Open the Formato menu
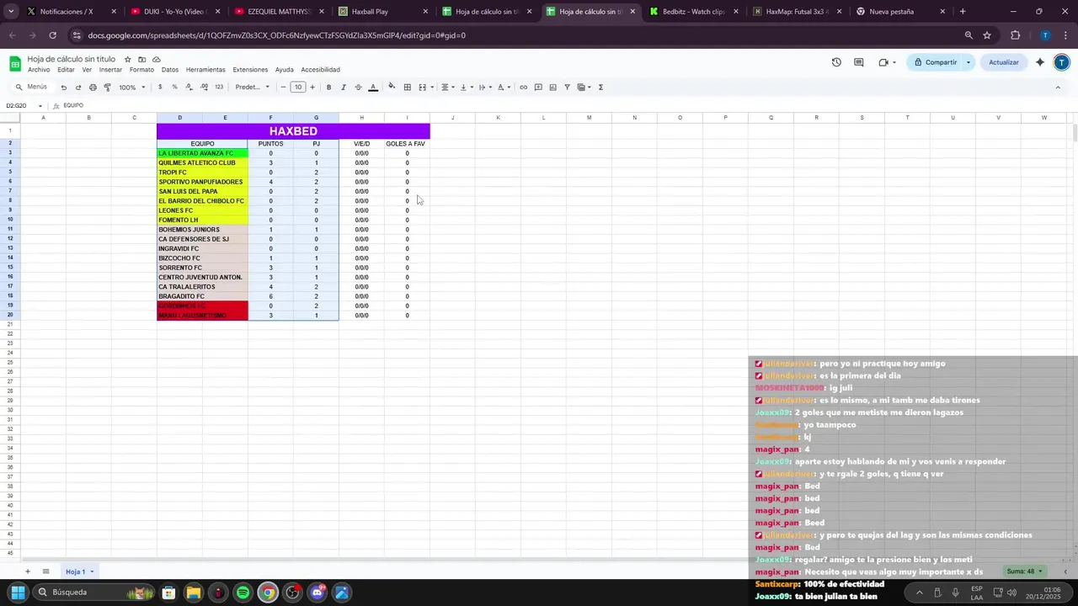 click(x=141, y=70)
